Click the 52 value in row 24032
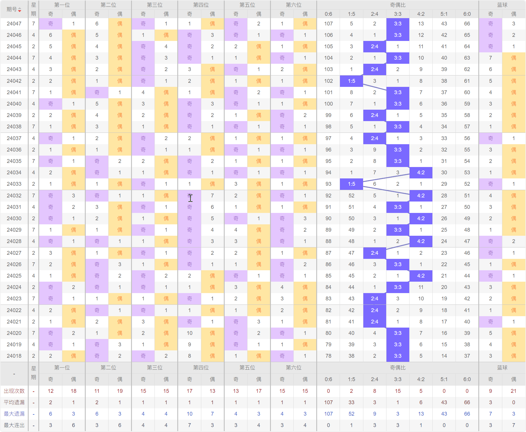 [351, 196]
